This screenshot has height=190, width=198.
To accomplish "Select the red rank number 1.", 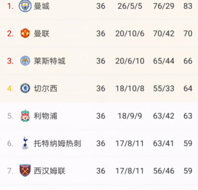I will click(10, 6).
